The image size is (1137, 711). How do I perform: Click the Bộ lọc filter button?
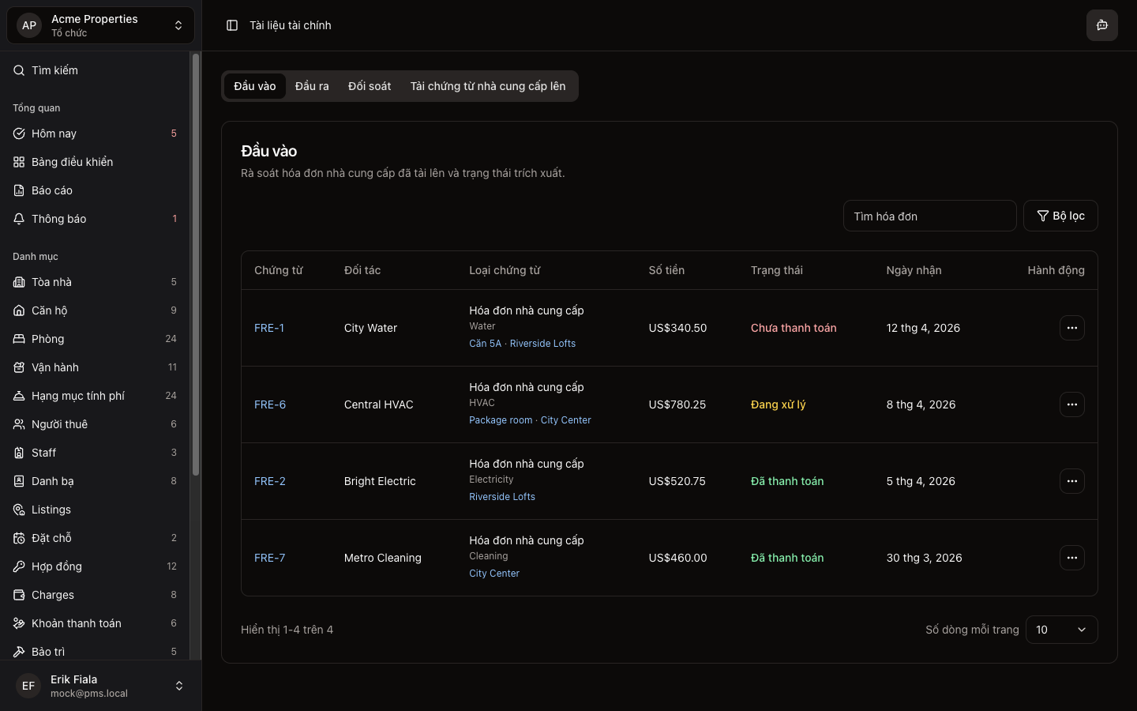[1060, 216]
